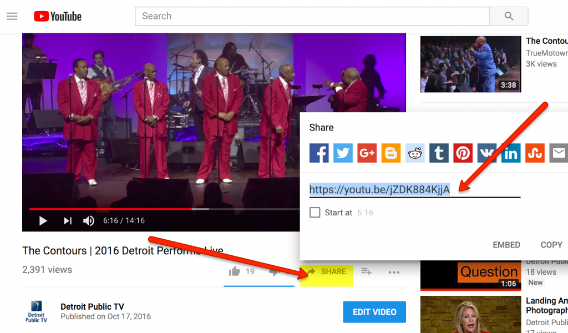Share video via Reddit icon
Screen dimensions: 568x333
click(x=415, y=153)
